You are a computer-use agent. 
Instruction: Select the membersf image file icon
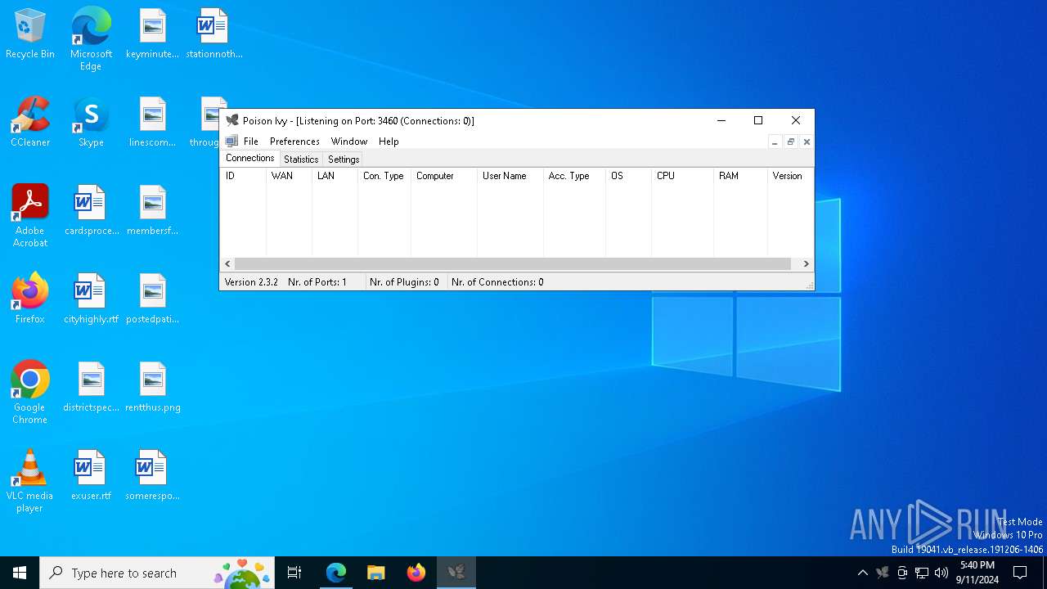pyautogui.click(x=152, y=211)
